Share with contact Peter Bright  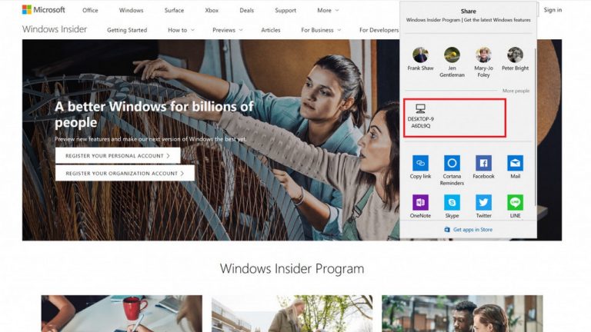[x=516, y=59]
